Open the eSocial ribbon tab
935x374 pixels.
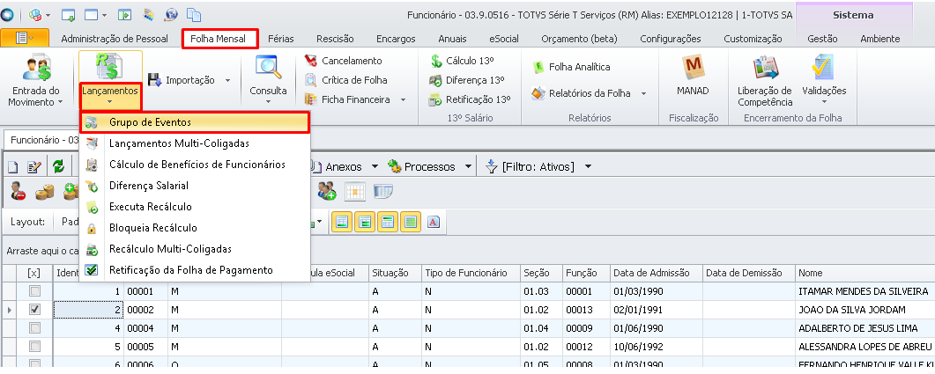click(504, 39)
